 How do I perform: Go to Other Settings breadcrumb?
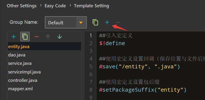(x=22, y=6)
